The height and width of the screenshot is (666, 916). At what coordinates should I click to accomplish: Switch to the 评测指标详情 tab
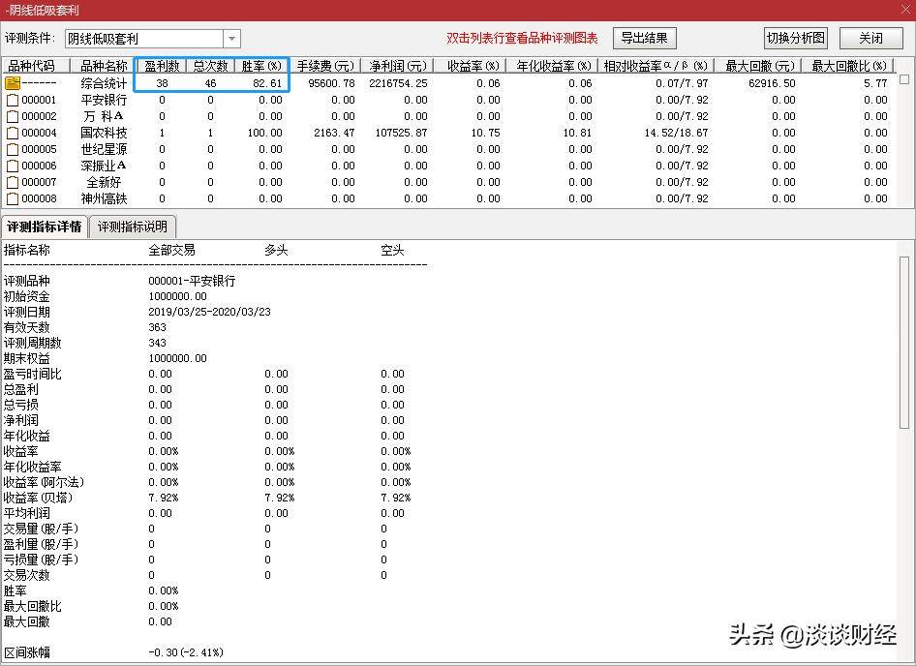pos(45,227)
